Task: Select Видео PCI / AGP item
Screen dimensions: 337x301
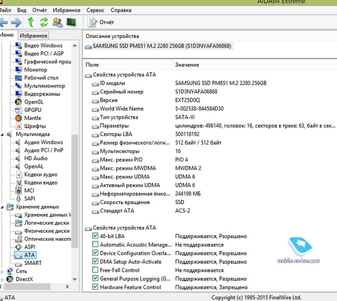Action: [44, 54]
